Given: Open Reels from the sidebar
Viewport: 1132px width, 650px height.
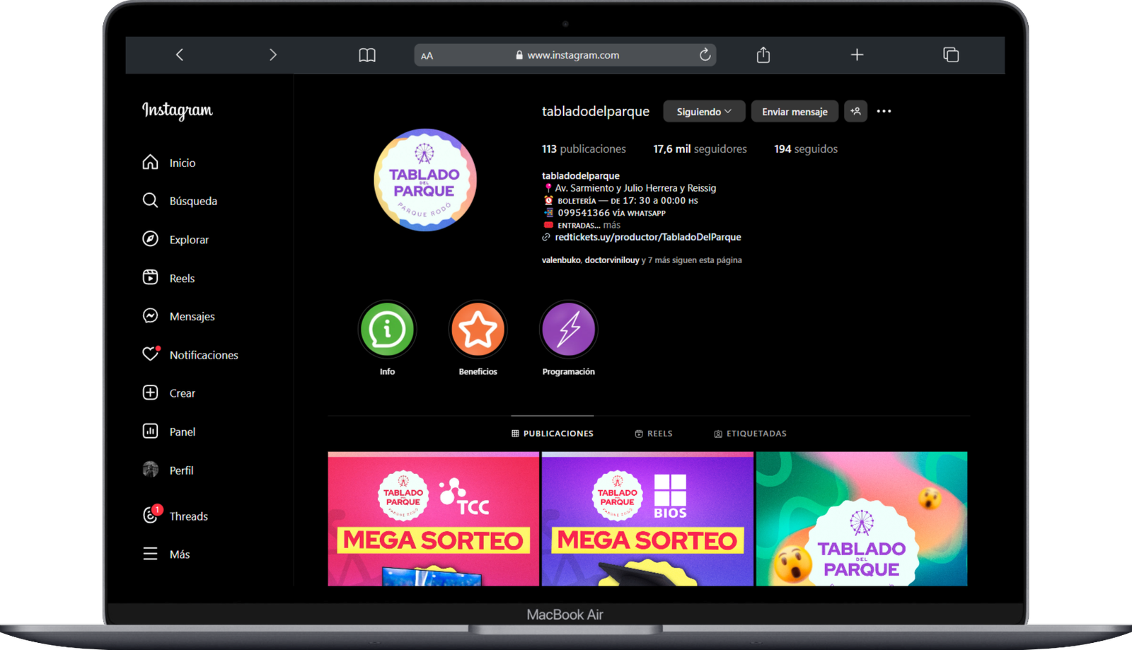Looking at the screenshot, I should point(150,278).
